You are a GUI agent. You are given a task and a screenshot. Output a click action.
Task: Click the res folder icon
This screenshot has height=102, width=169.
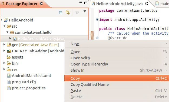[x=9, y=70]
